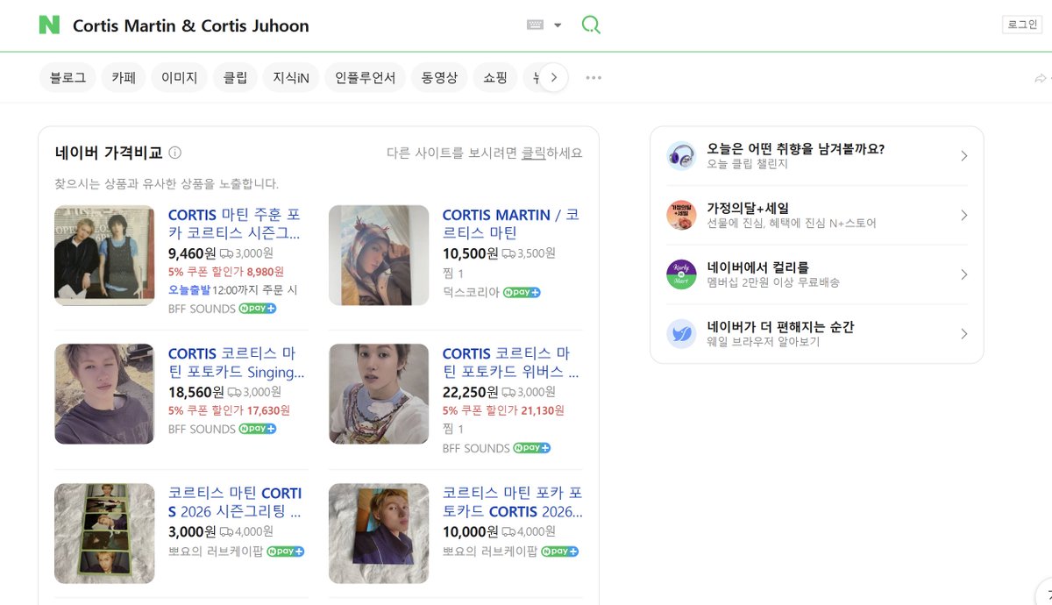The height and width of the screenshot is (605, 1052).
Task: Expand the keyboard input dropdown arrow
Action: tap(558, 25)
